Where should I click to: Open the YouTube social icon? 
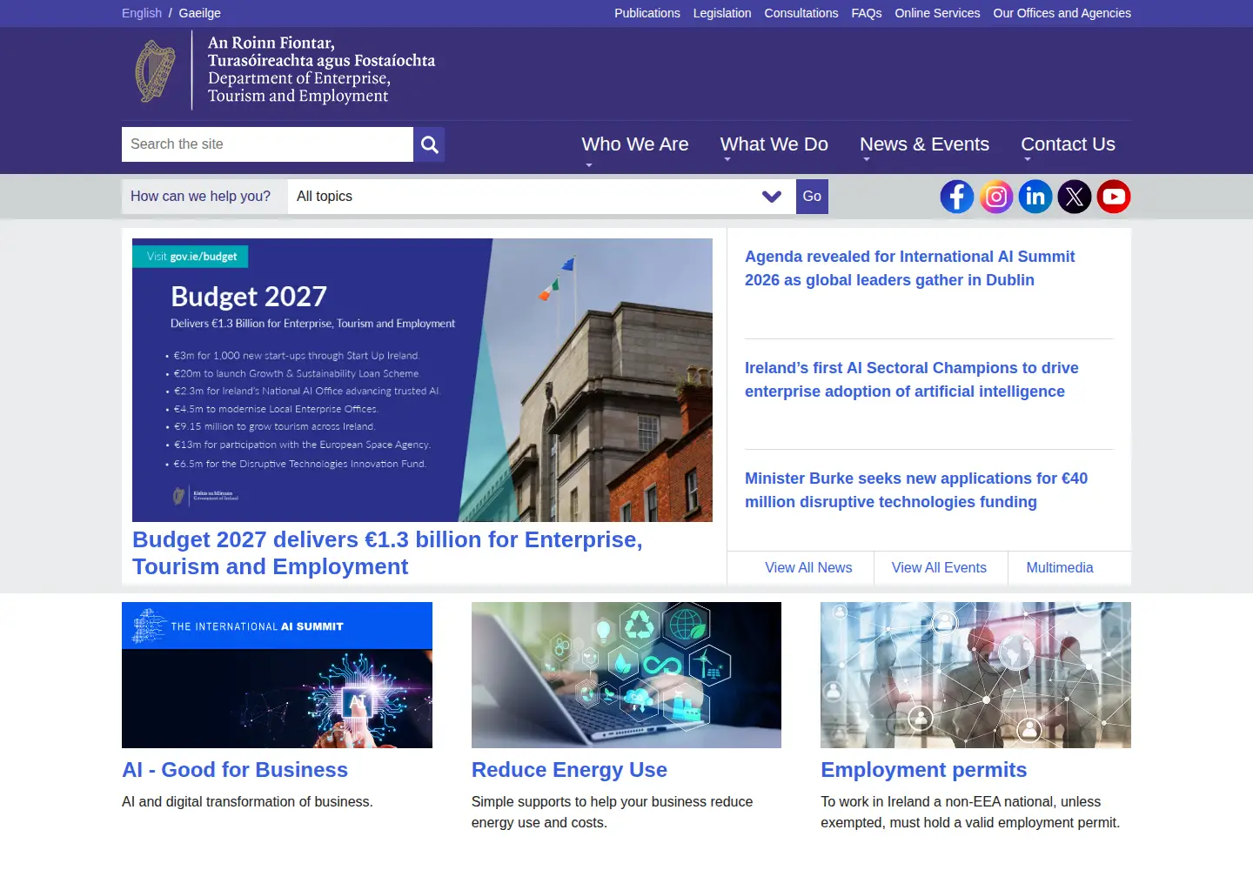[1114, 197]
